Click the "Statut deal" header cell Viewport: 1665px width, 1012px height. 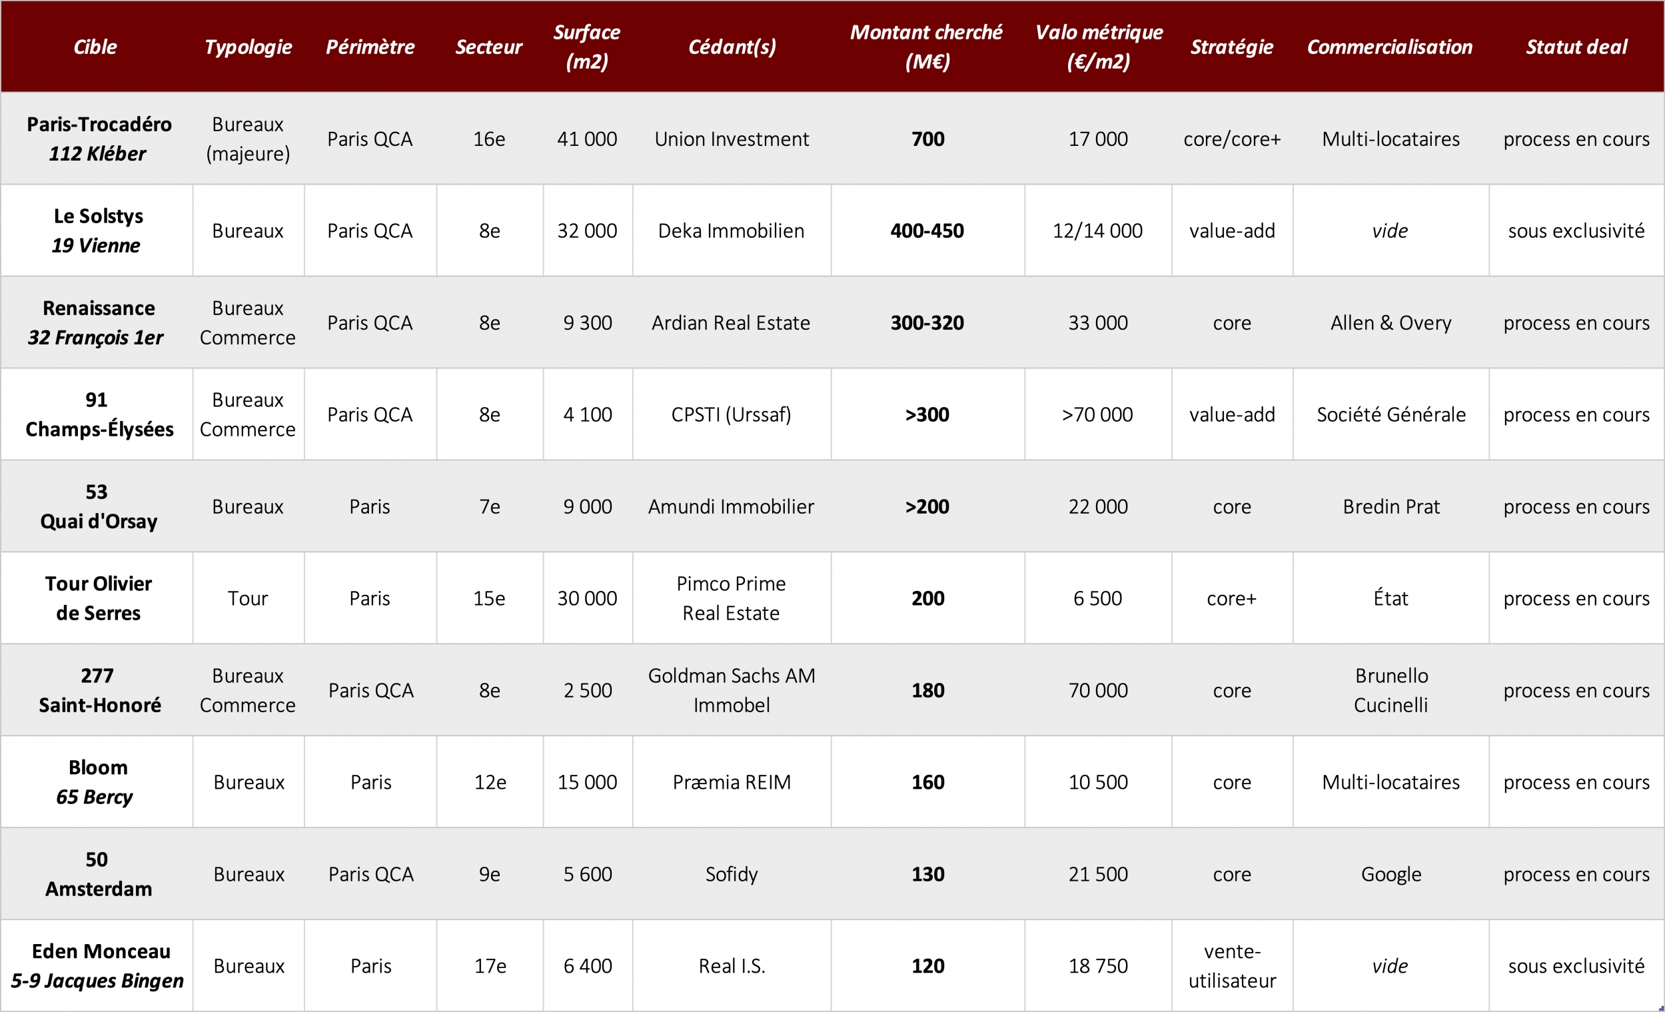[x=1576, y=47]
